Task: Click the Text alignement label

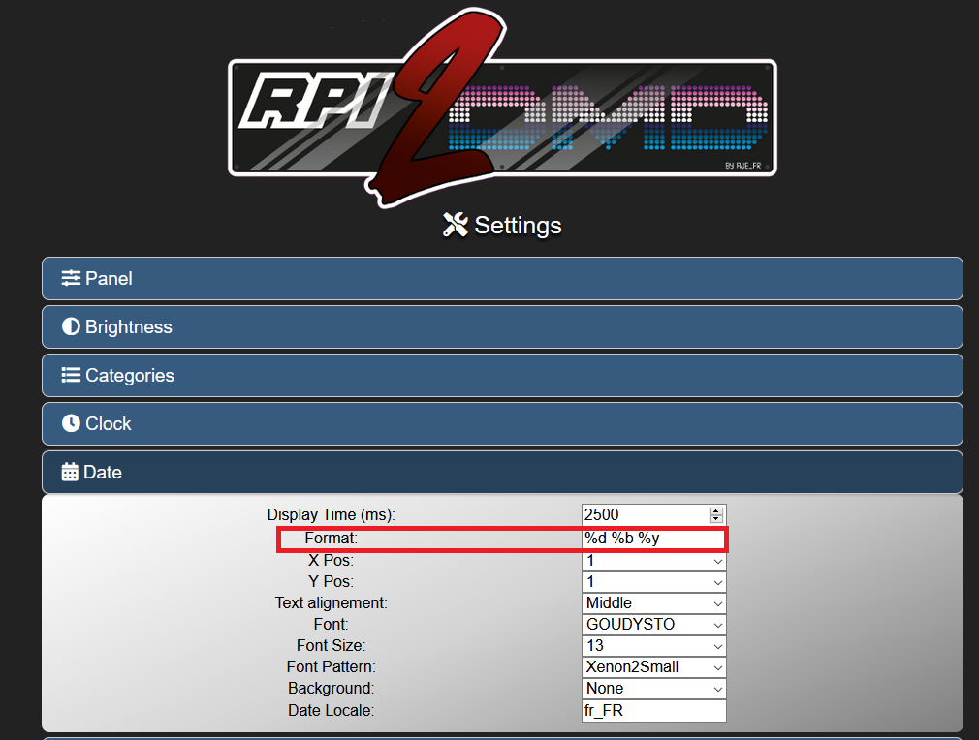Action: click(331, 603)
